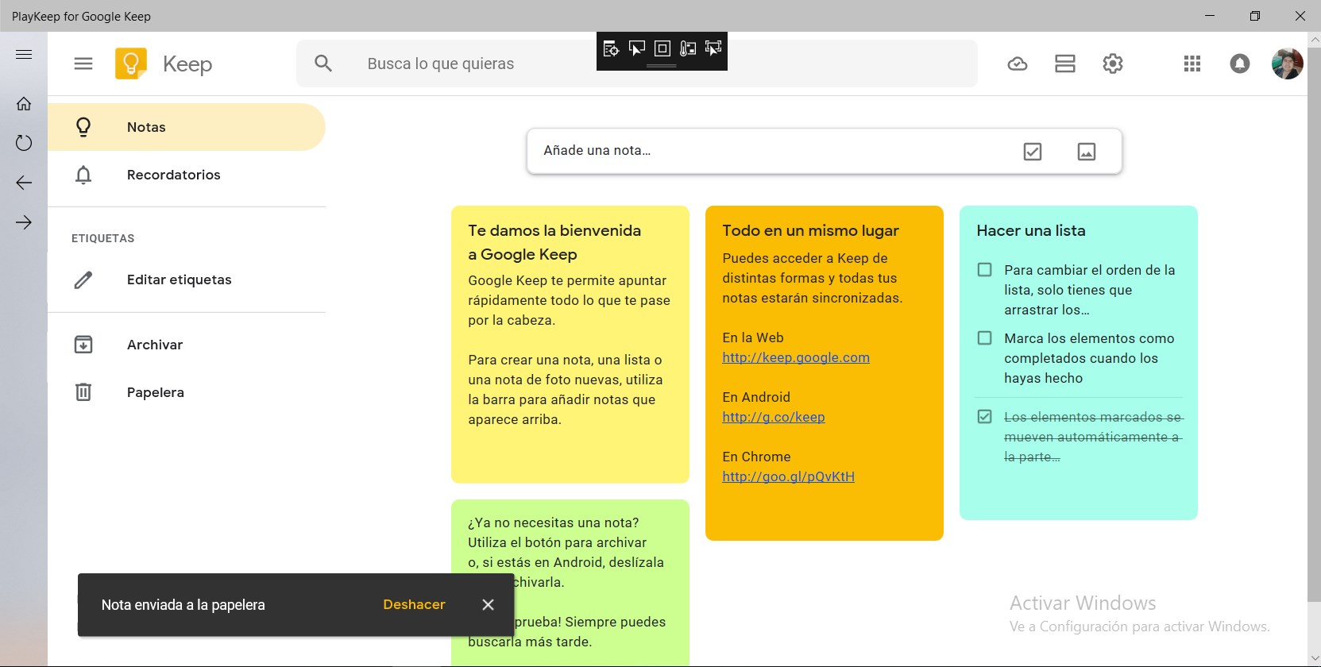This screenshot has height=667, width=1321.
Task: Click the scrollbar down arrow
Action: (1314, 659)
